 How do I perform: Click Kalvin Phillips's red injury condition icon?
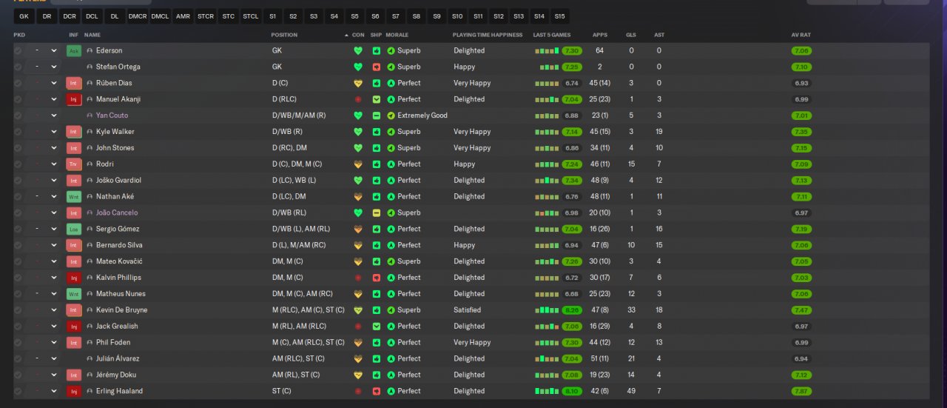[358, 278]
